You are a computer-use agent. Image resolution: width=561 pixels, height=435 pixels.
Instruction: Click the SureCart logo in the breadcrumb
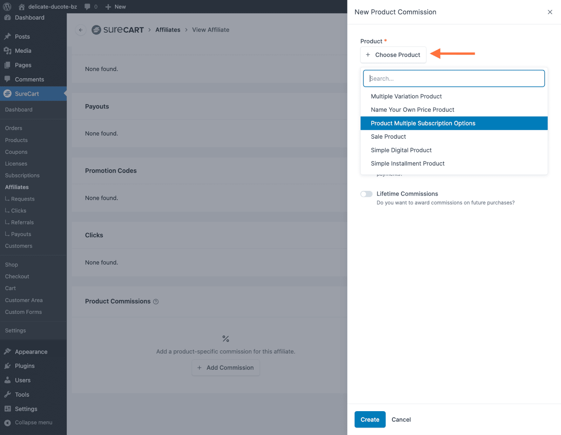(x=118, y=30)
